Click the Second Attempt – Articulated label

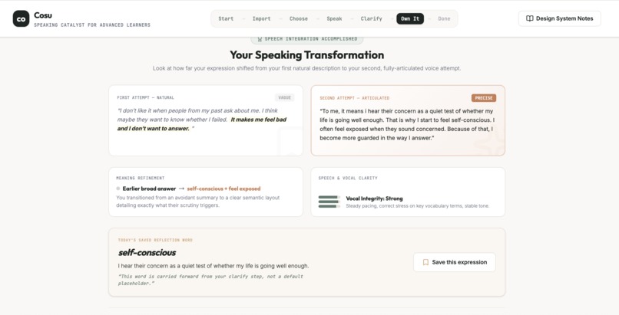pyautogui.click(x=355, y=98)
